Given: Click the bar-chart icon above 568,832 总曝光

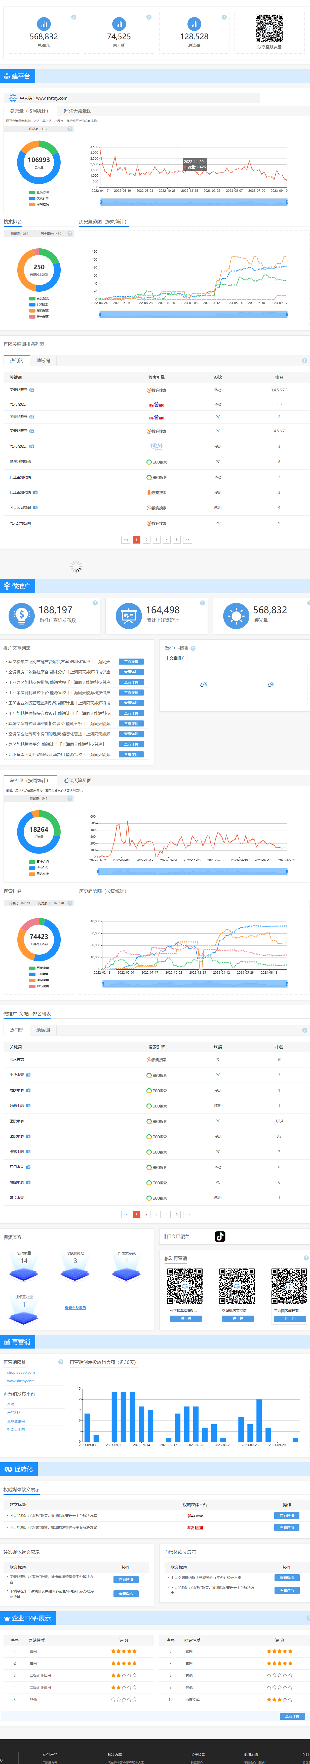Looking at the screenshot, I should [44, 23].
